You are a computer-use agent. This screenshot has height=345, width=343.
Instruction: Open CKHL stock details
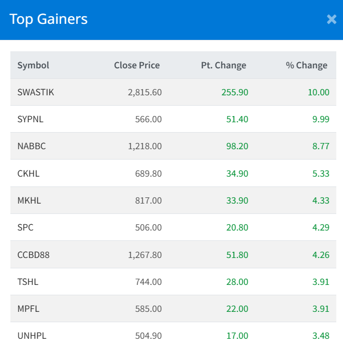pos(28,174)
